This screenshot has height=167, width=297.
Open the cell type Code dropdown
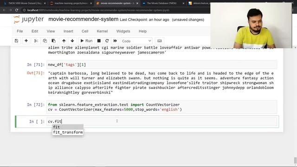[136, 41]
